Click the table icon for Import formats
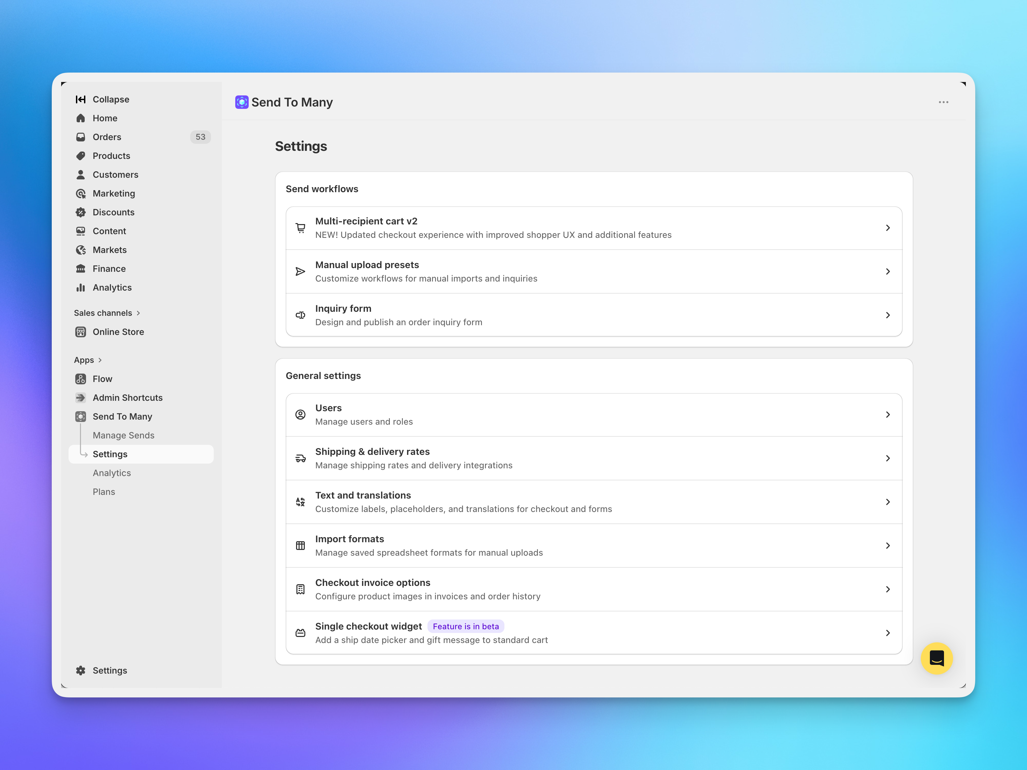The height and width of the screenshot is (770, 1027). 300,545
